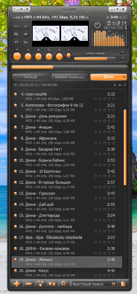Screen dimensions: 137x294
Task: Select track Дюна - Дай-дай
Action: tap(67, 207)
